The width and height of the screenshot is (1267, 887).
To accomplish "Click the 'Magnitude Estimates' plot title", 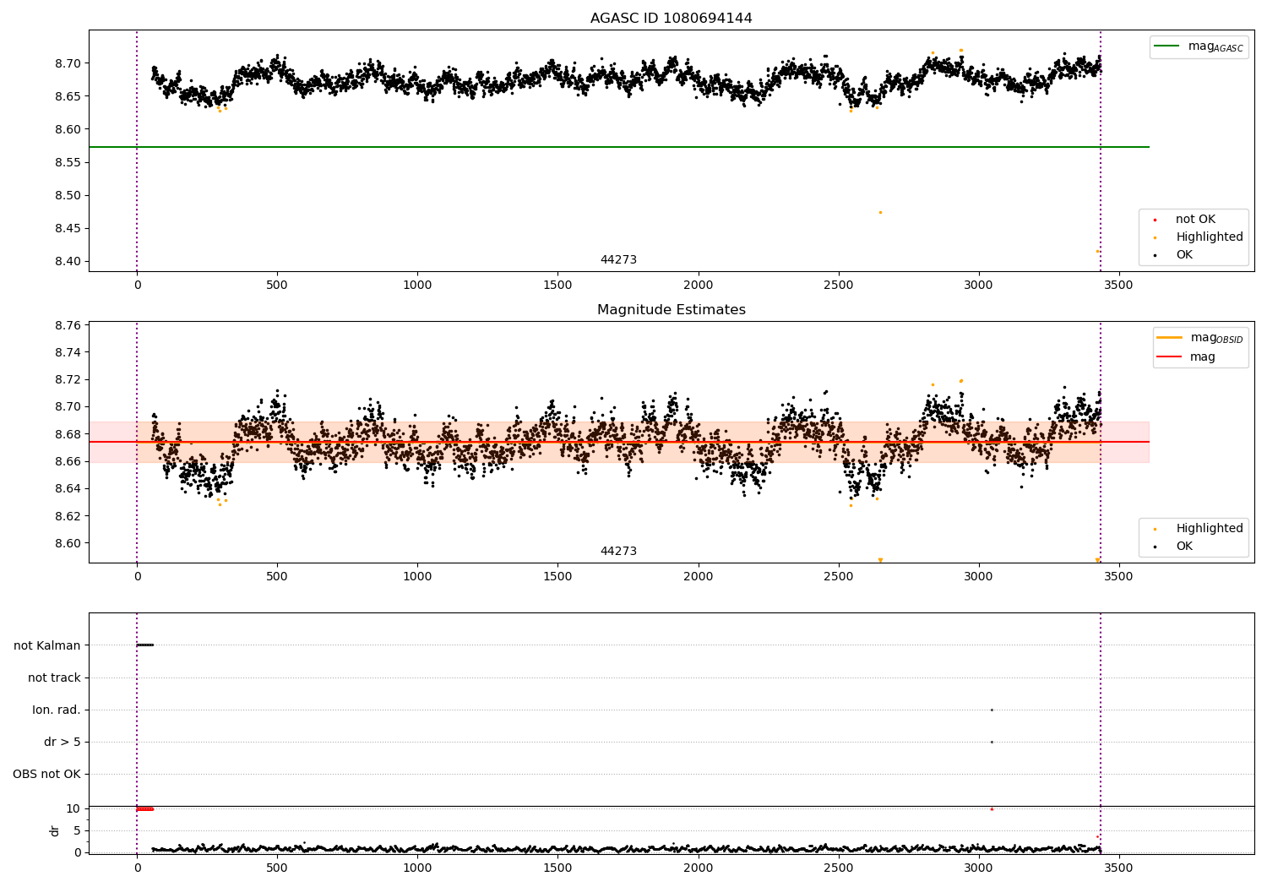I will click(x=671, y=310).
